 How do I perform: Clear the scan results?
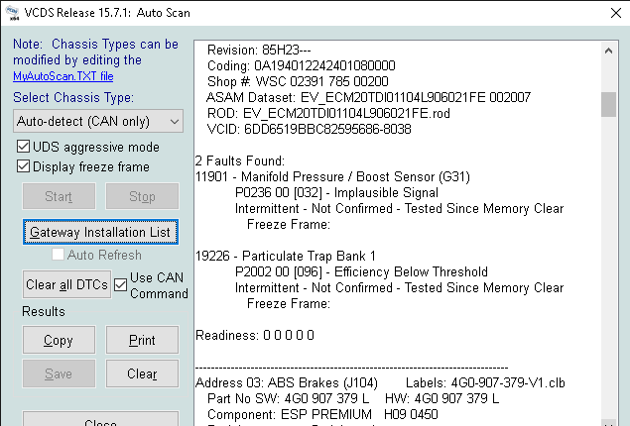point(142,373)
